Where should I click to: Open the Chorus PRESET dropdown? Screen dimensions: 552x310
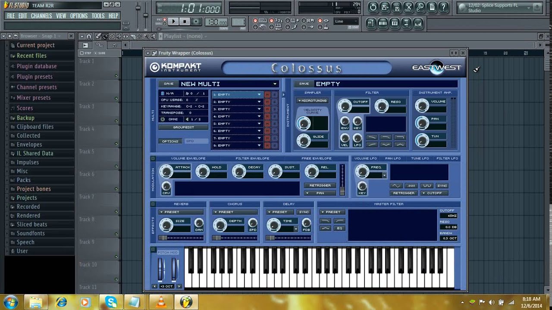pos(235,212)
